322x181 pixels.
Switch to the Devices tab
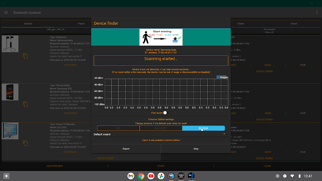tap(28, 24)
